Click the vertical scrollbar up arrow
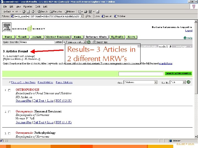The height and width of the screenshot is (148, 198). 196,21
